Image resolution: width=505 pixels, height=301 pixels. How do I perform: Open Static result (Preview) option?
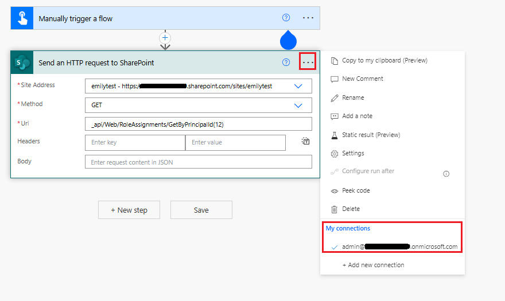point(371,135)
